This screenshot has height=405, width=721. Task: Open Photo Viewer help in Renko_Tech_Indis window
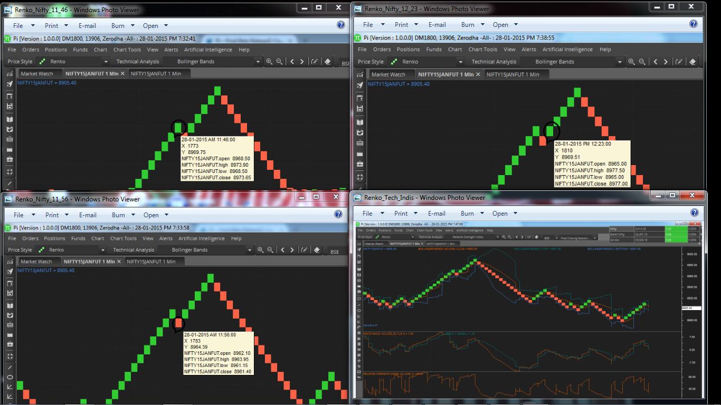pyautogui.click(x=694, y=213)
